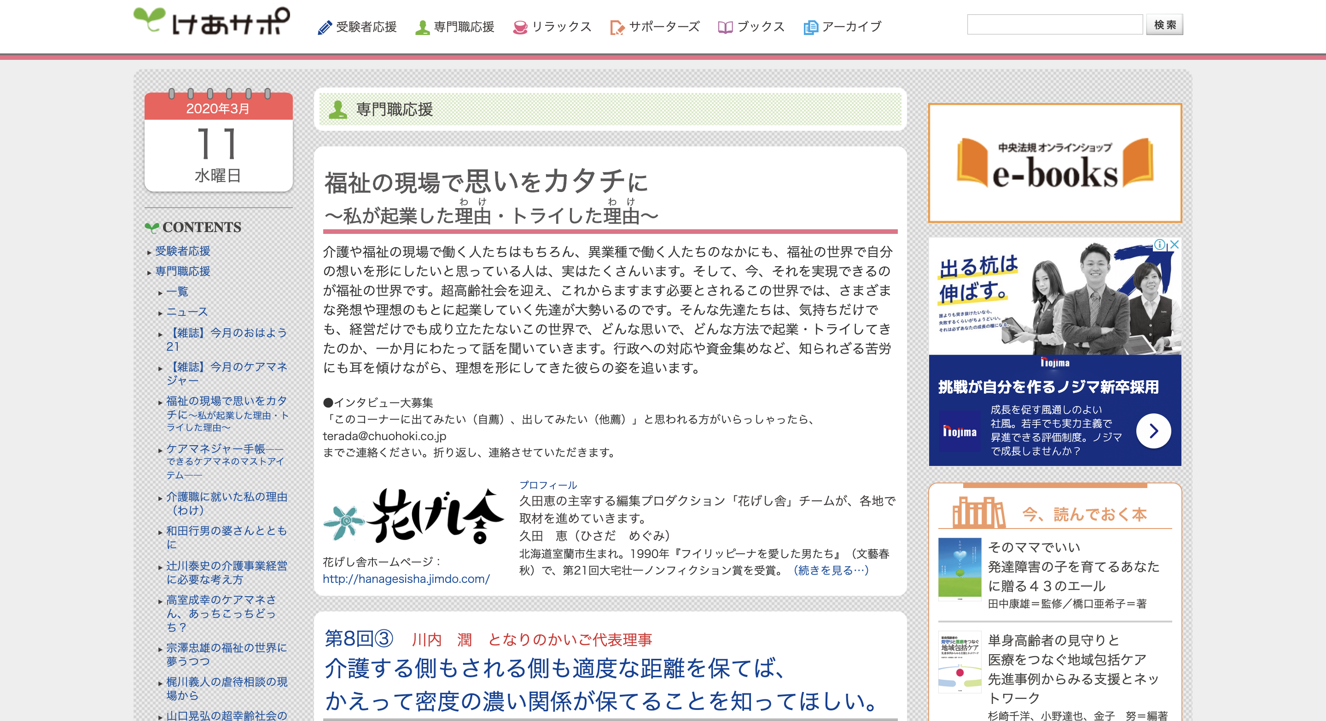Open article 介護する側もされる側も適度な距離を保てば
The width and height of the screenshot is (1326, 721).
click(602, 685)
